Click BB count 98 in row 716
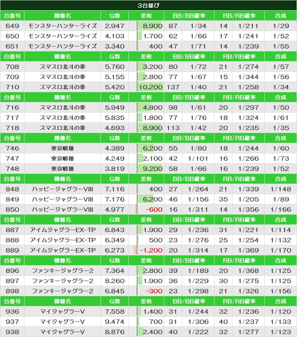Screen dimensions: 297x337 [x=173, y=108]
